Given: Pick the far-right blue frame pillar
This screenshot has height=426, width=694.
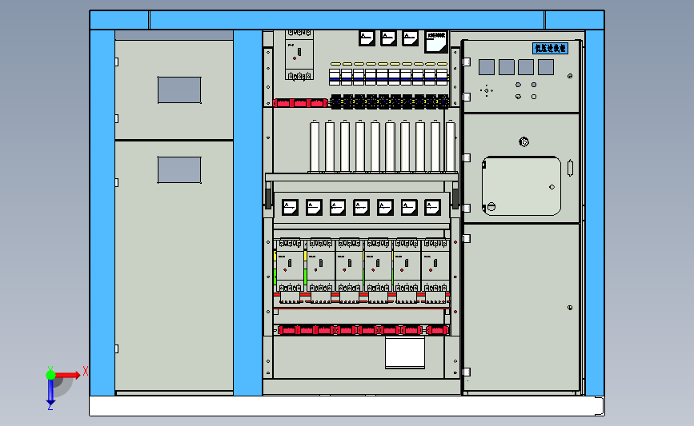Looking at the screenshot, I should pos(595,213).
